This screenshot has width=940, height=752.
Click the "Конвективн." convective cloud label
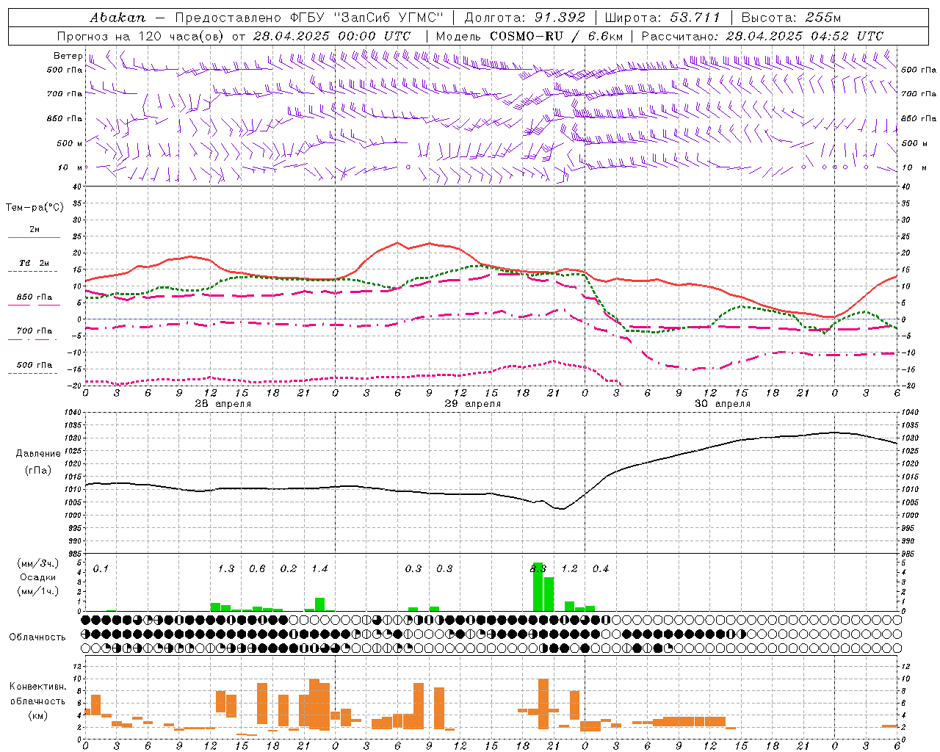[38, 687]
